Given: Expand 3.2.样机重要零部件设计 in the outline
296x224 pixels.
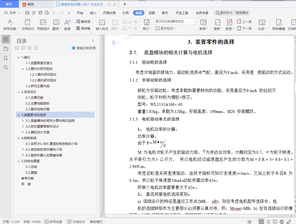Looking at the screenshot, I should pos(23,126).
